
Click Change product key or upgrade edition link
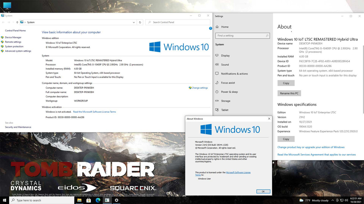pyautogui.click(x=311, y=147)
